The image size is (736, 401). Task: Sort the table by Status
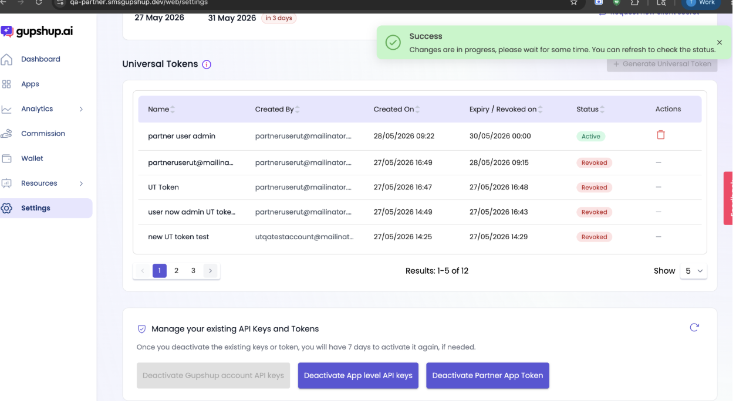click(602, 110)
